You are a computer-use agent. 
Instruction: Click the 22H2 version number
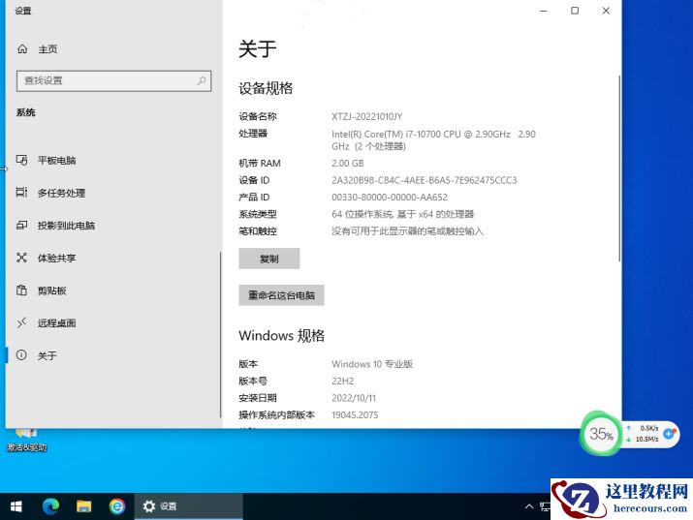click(x=342, y=381)
